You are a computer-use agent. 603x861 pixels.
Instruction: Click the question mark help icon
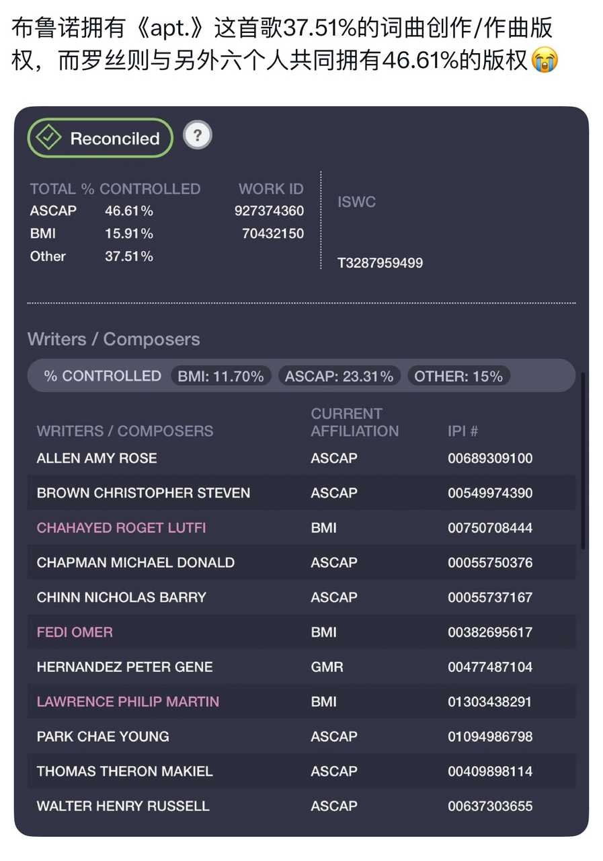pyautogui.click(x=197, y=136)
